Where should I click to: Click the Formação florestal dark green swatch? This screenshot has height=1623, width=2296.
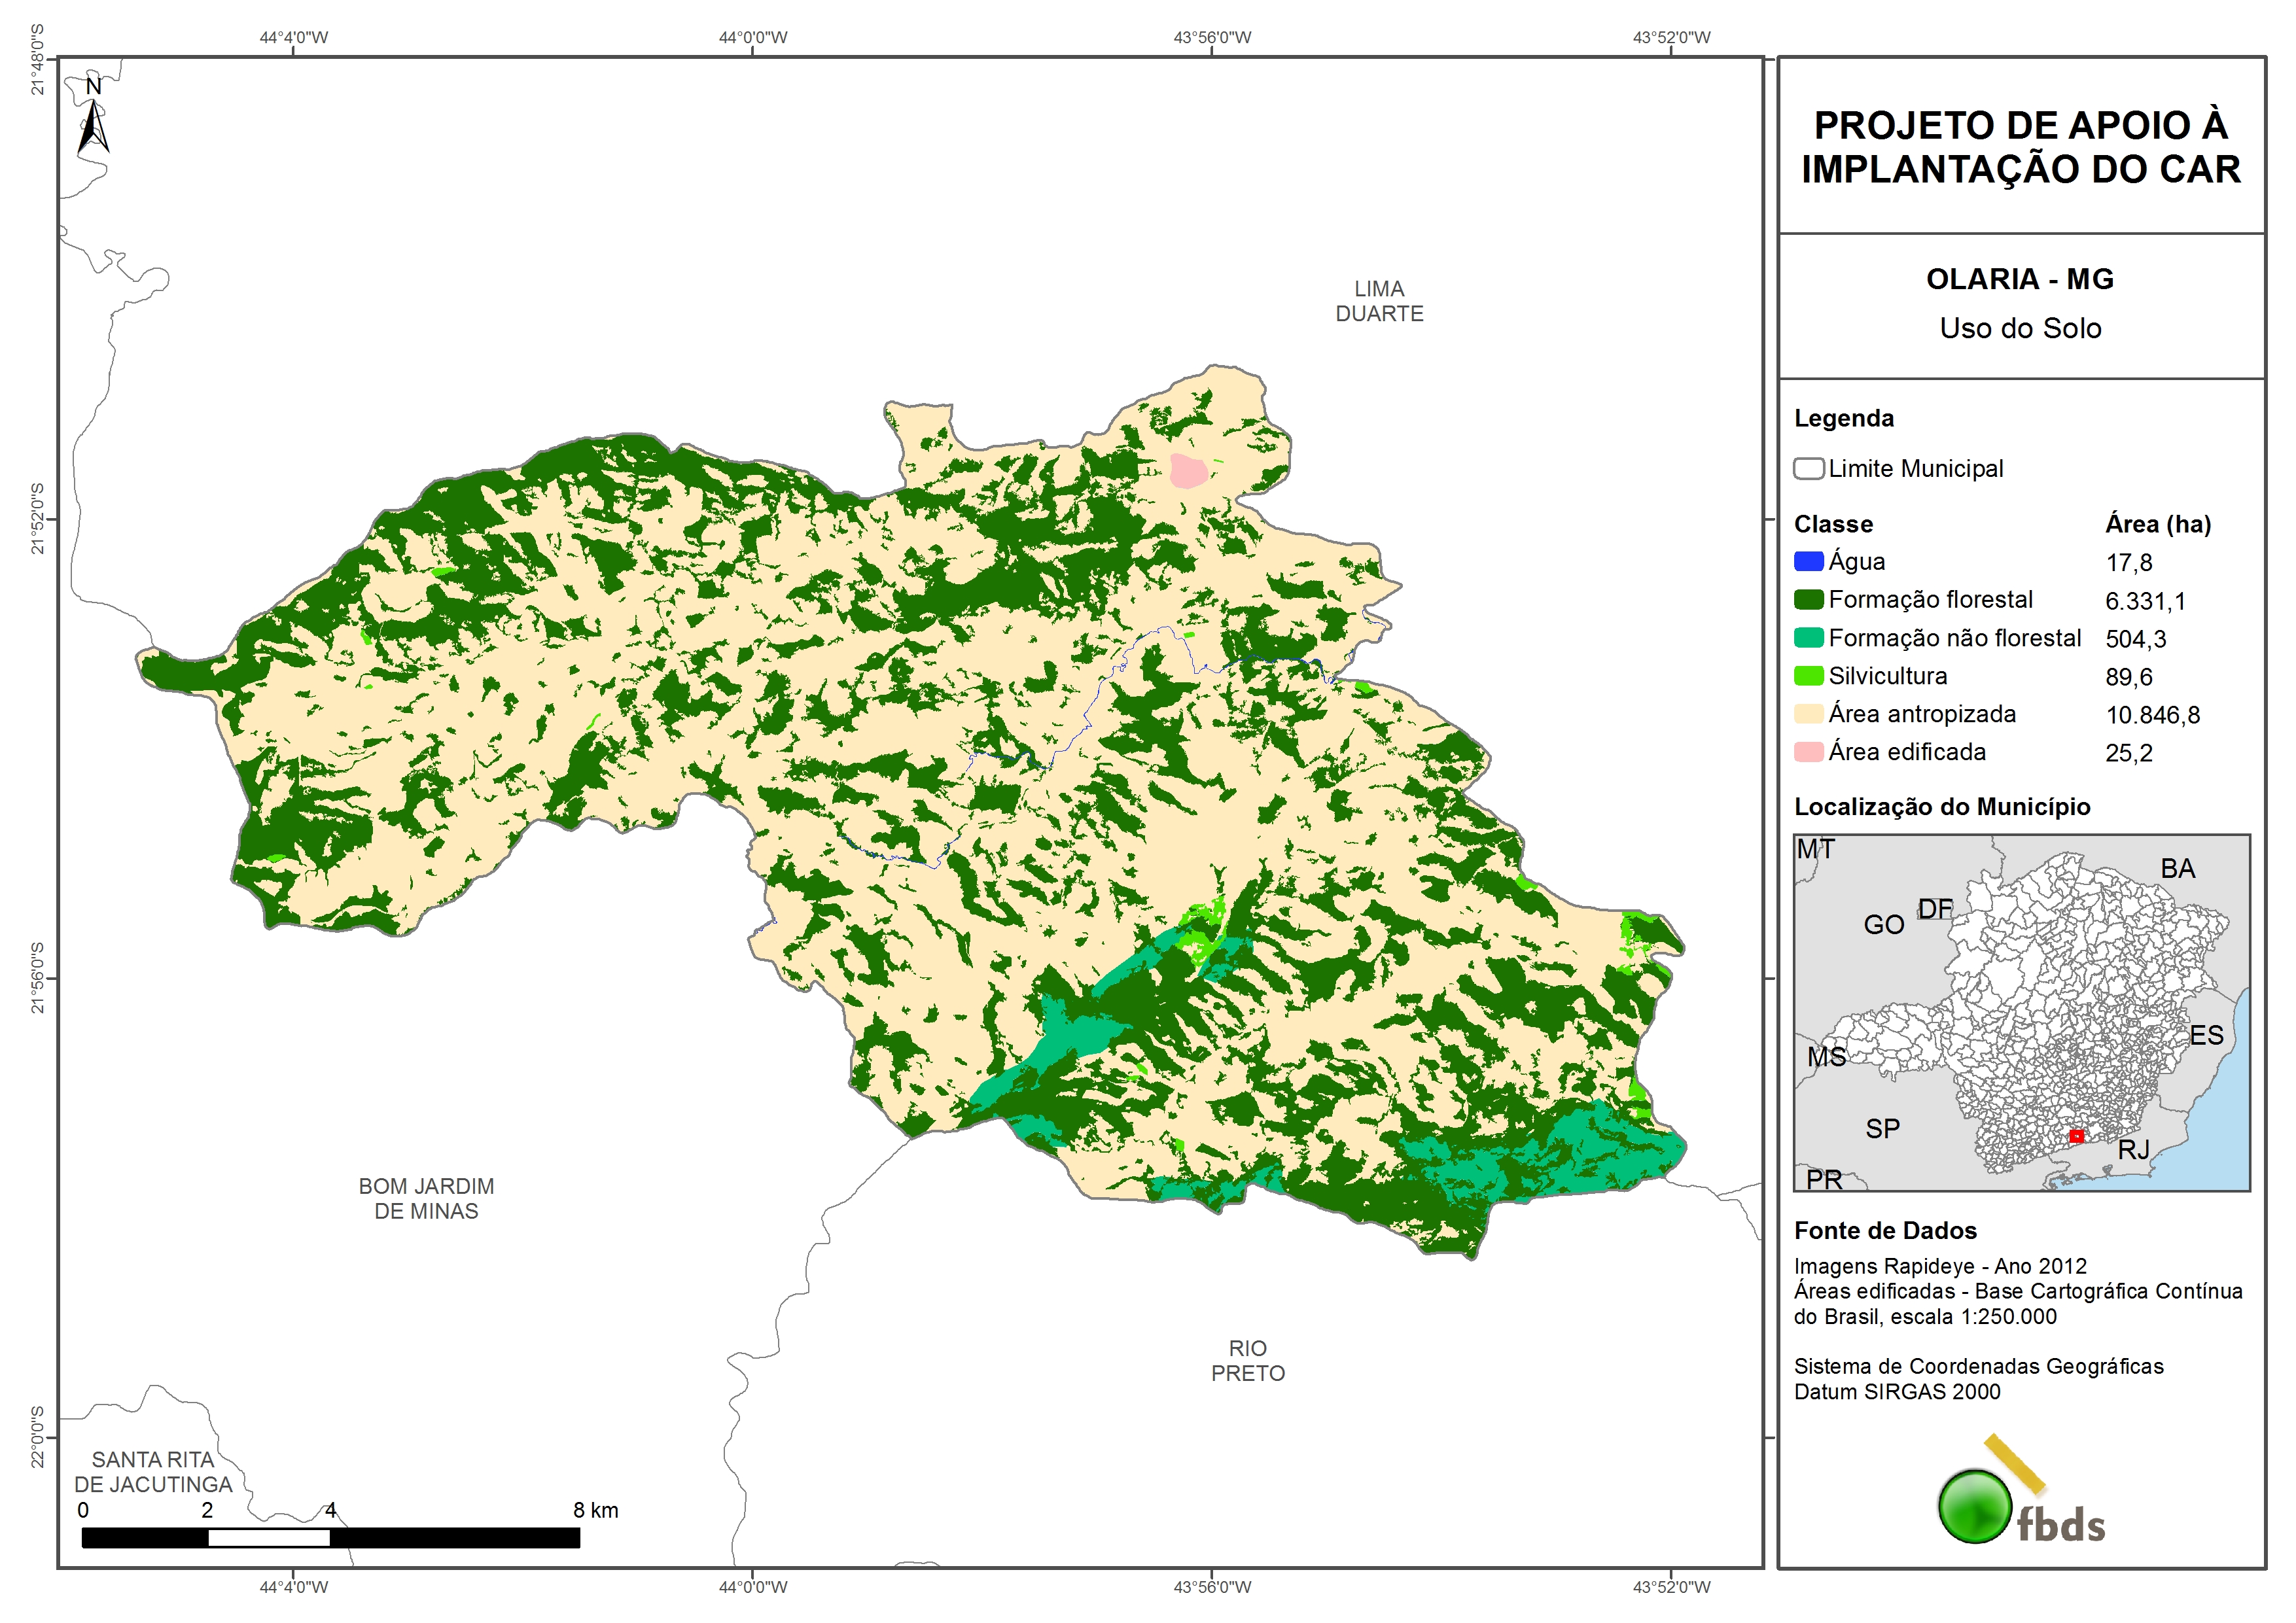1808,600
